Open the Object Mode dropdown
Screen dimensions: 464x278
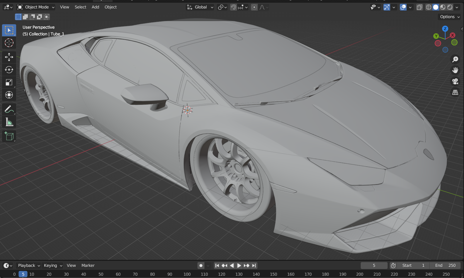(x=36, y=7)
